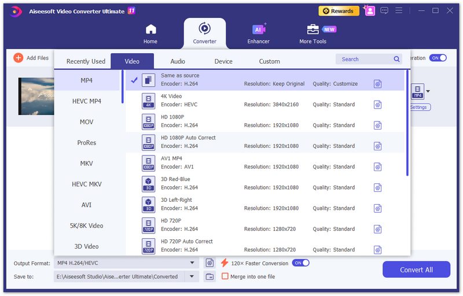The width and height of the screenshot is (463, 296).
Task: Go to the Home section
Action: pos(150,34)
